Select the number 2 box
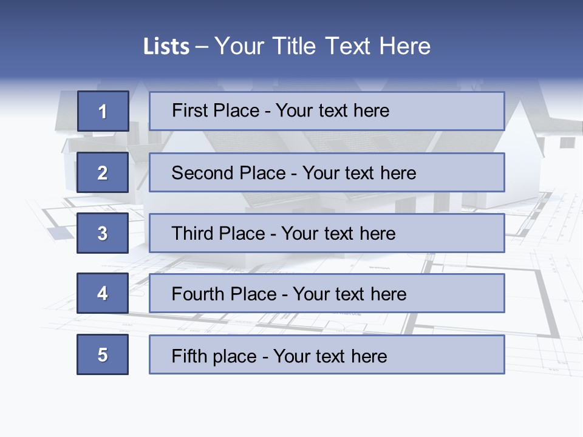 click(103, 172)
